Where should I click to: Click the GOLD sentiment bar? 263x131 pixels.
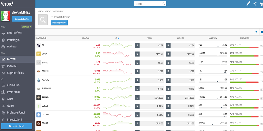244,56
